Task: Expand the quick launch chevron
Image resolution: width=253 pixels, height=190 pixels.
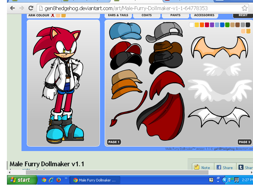Action: (66, 179)
